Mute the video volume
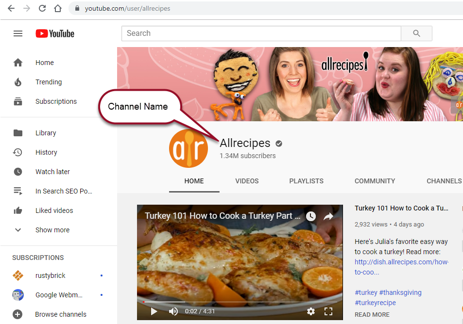 click(173, 311)
